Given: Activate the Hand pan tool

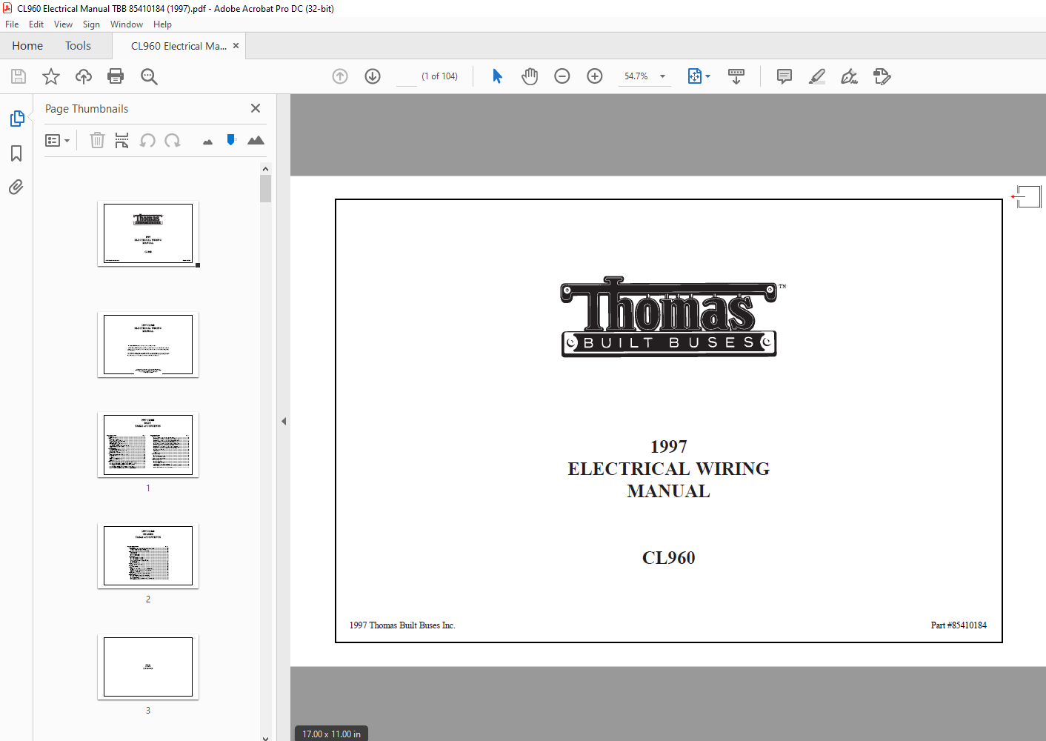Looking at the screenshot, I should 530,76.
